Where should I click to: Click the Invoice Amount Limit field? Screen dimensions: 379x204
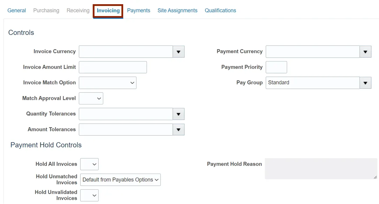pyautogui.click(x=113, y=67)
